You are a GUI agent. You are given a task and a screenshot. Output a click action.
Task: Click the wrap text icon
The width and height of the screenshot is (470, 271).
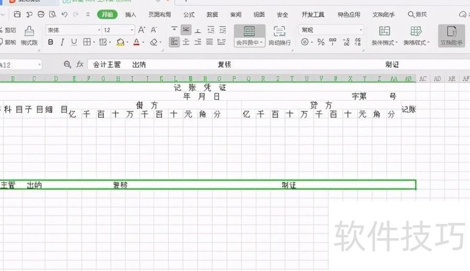[280, 36]
